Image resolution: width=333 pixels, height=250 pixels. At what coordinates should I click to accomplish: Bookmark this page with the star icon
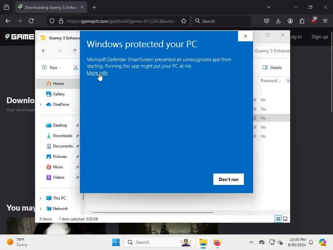tap(184, 21)
